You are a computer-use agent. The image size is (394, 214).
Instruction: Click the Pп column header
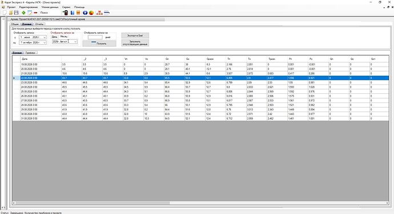[297, 59]
